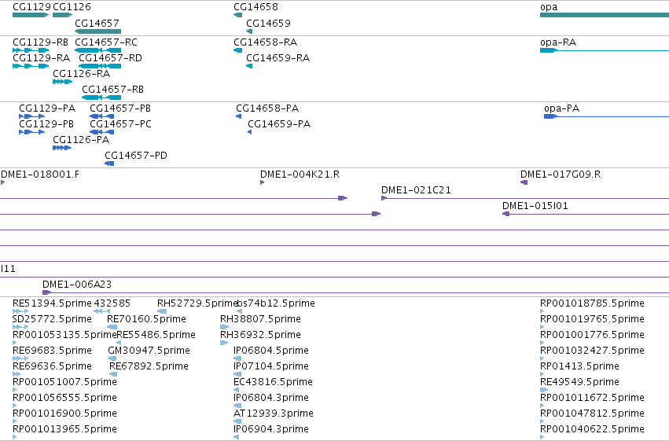The image size is (669, 441).
Task: Click the opa-RA transcript
Action: (x=605, y=50)
